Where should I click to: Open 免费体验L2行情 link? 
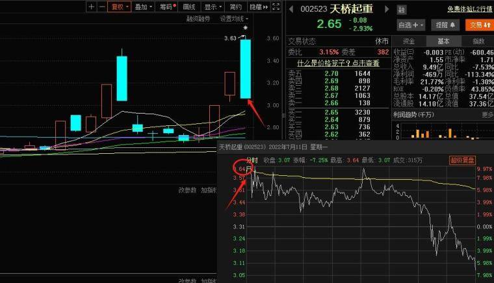point(470,9)
